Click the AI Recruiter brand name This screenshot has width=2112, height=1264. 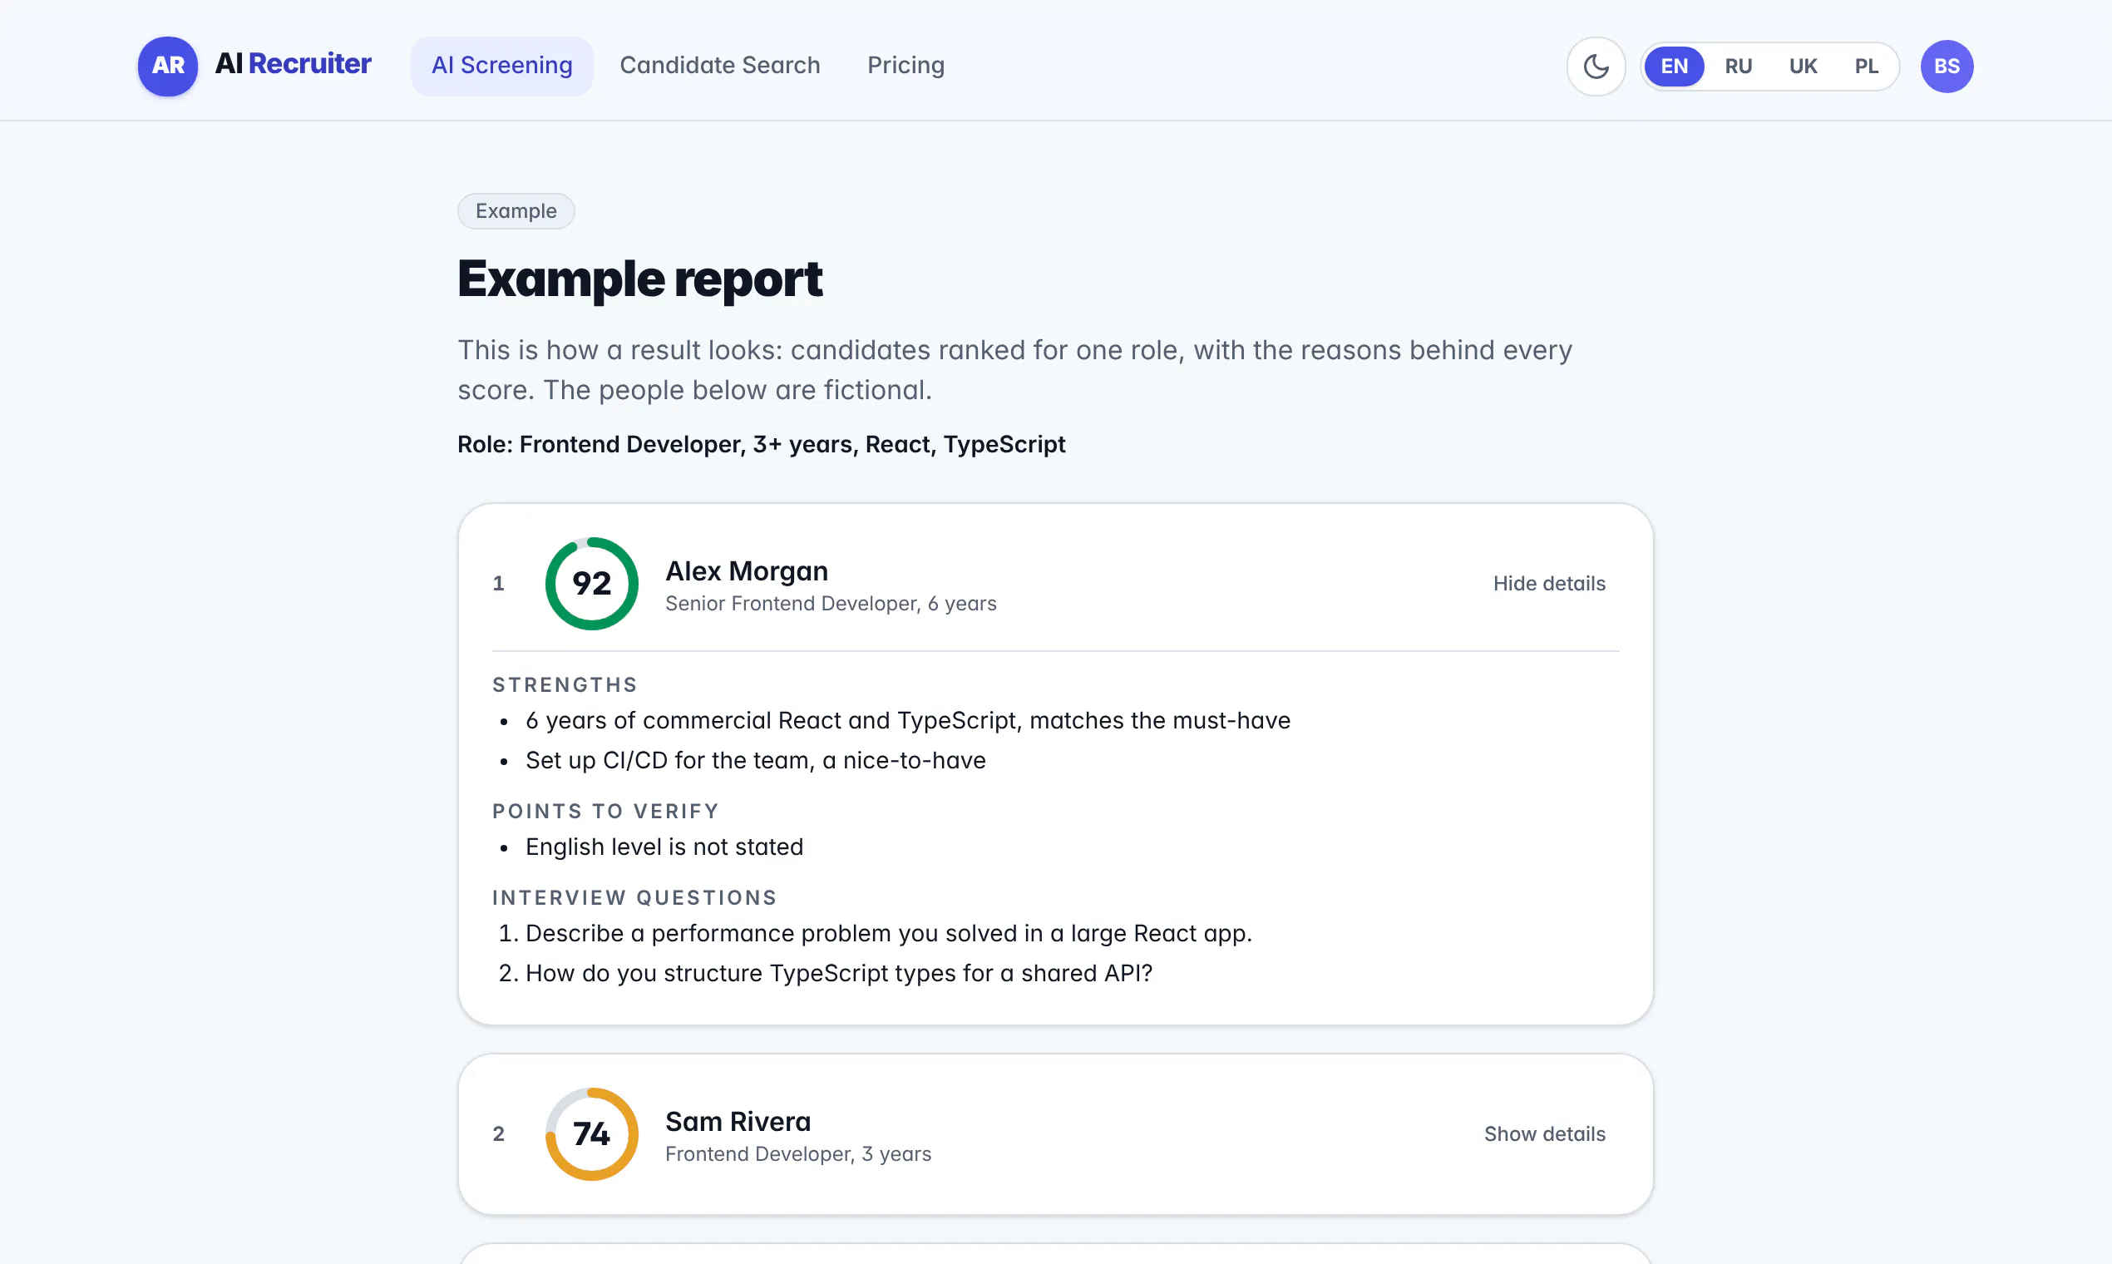tap(293, 64)
